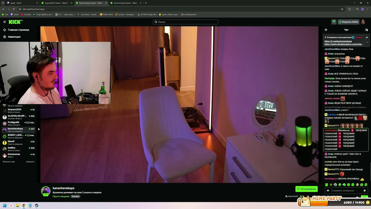Open the user profile avatar in Kick header
Viewport: 371px width, 209px height.
(363, 22)
